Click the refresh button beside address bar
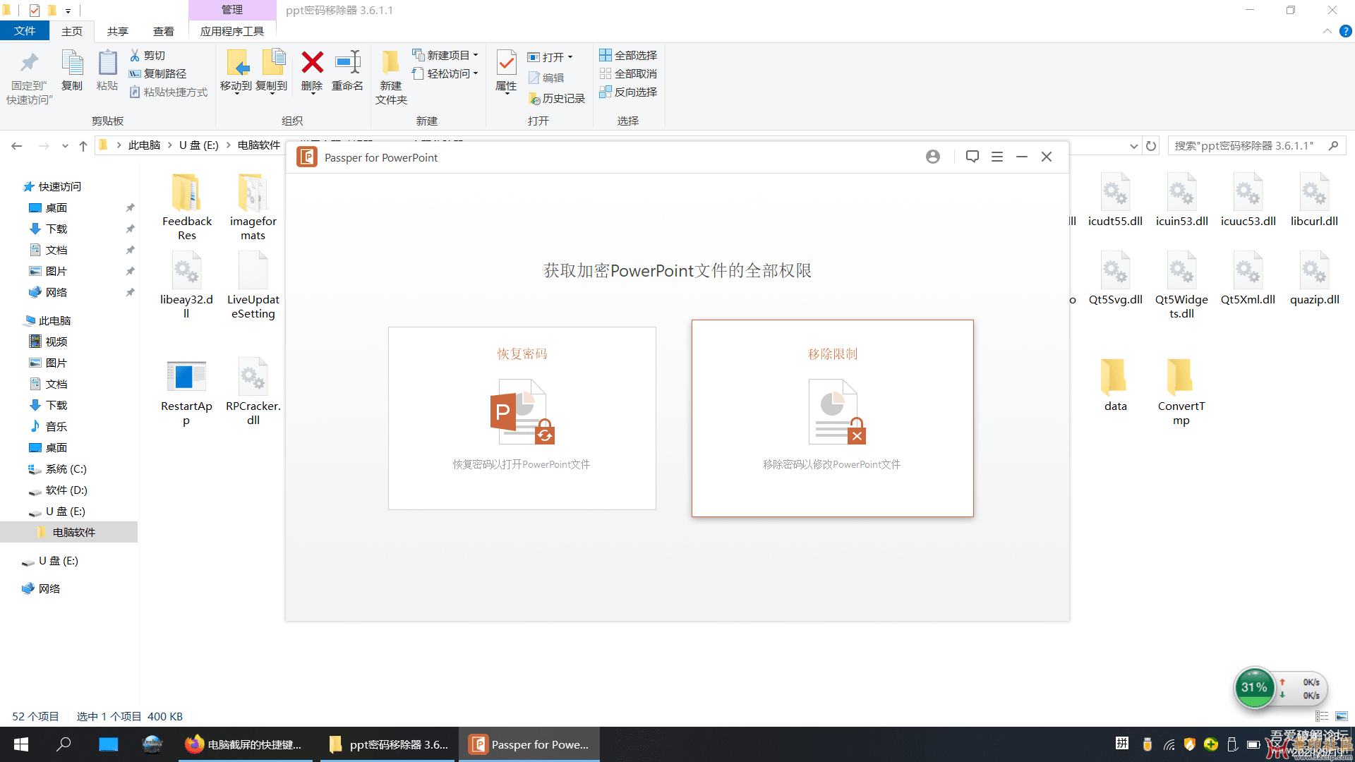 point(1151,146)
